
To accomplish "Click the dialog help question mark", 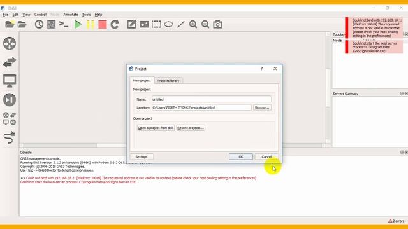I will 262,69.
